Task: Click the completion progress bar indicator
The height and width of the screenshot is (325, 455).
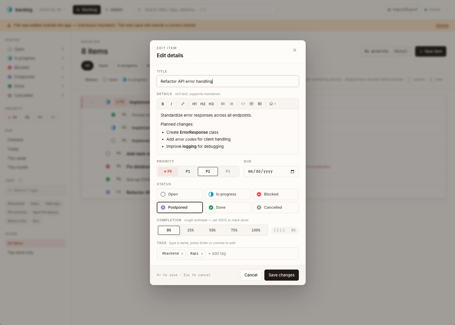Action: [x=285, y=230]
